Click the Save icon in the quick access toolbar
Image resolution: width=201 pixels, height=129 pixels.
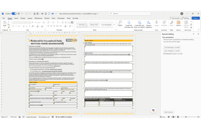click(19, 13)
